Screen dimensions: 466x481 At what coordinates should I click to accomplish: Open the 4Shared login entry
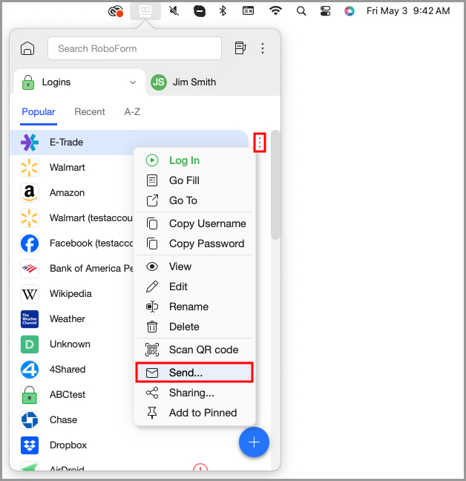pyautogui.click(x=72, y=370)
